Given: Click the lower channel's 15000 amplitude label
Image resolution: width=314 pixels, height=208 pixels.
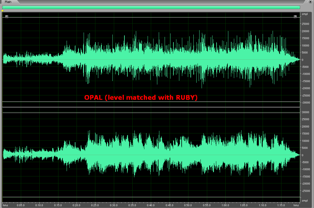Looking at the screenshot, I should [305, 133].
